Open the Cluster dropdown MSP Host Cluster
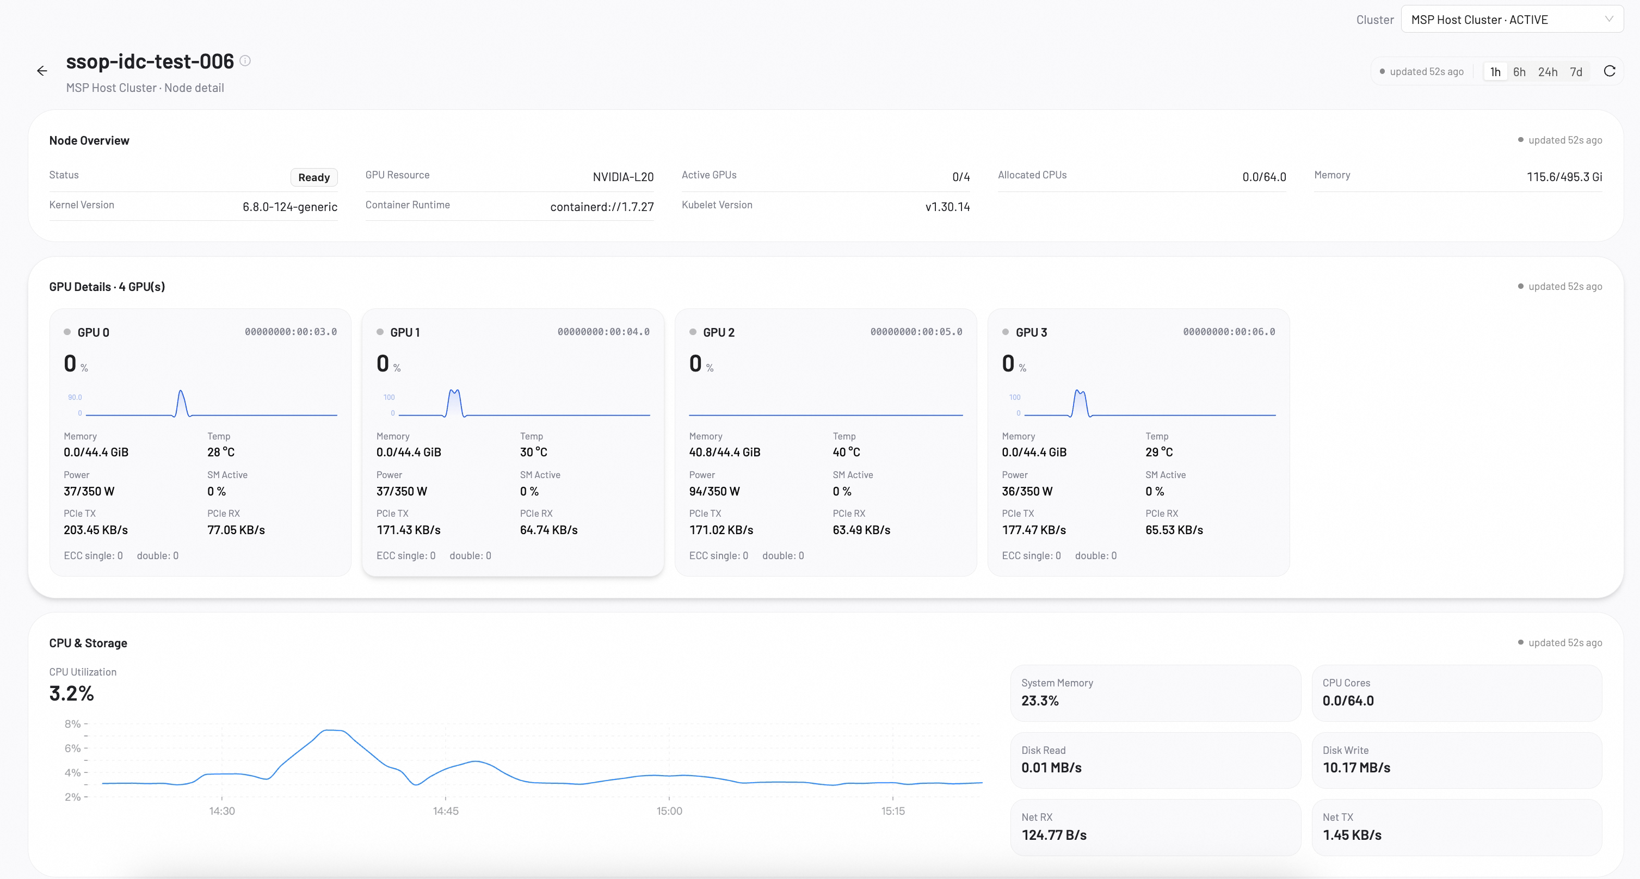1640x879 pixels. point(1512,19)
